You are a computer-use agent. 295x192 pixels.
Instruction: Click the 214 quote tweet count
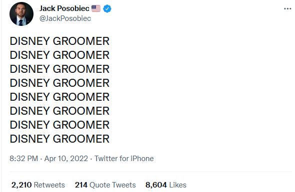pos(81,185)
